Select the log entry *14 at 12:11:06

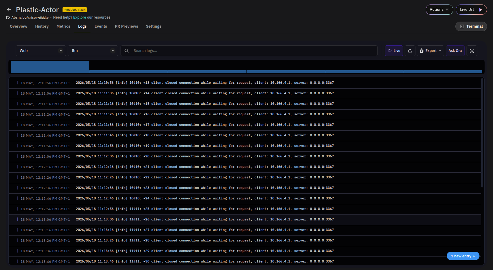click(x=245, y=93)
